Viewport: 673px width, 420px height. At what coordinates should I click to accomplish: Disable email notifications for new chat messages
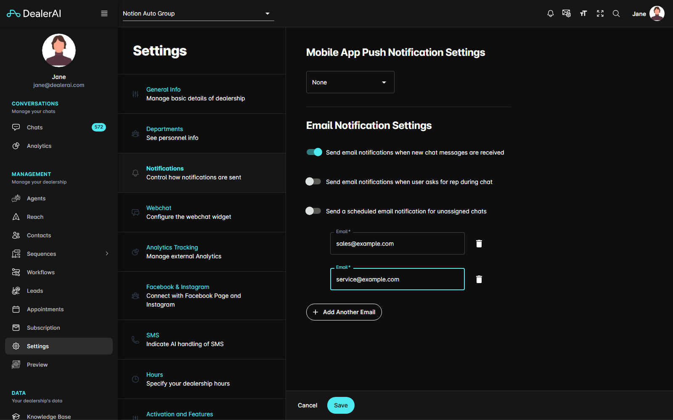point(314,152)
